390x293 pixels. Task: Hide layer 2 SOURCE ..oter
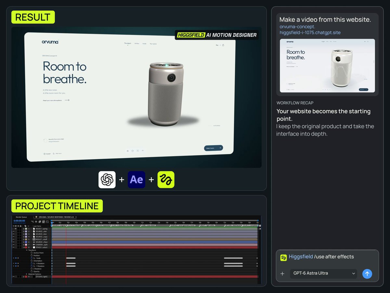click(13, 231)
